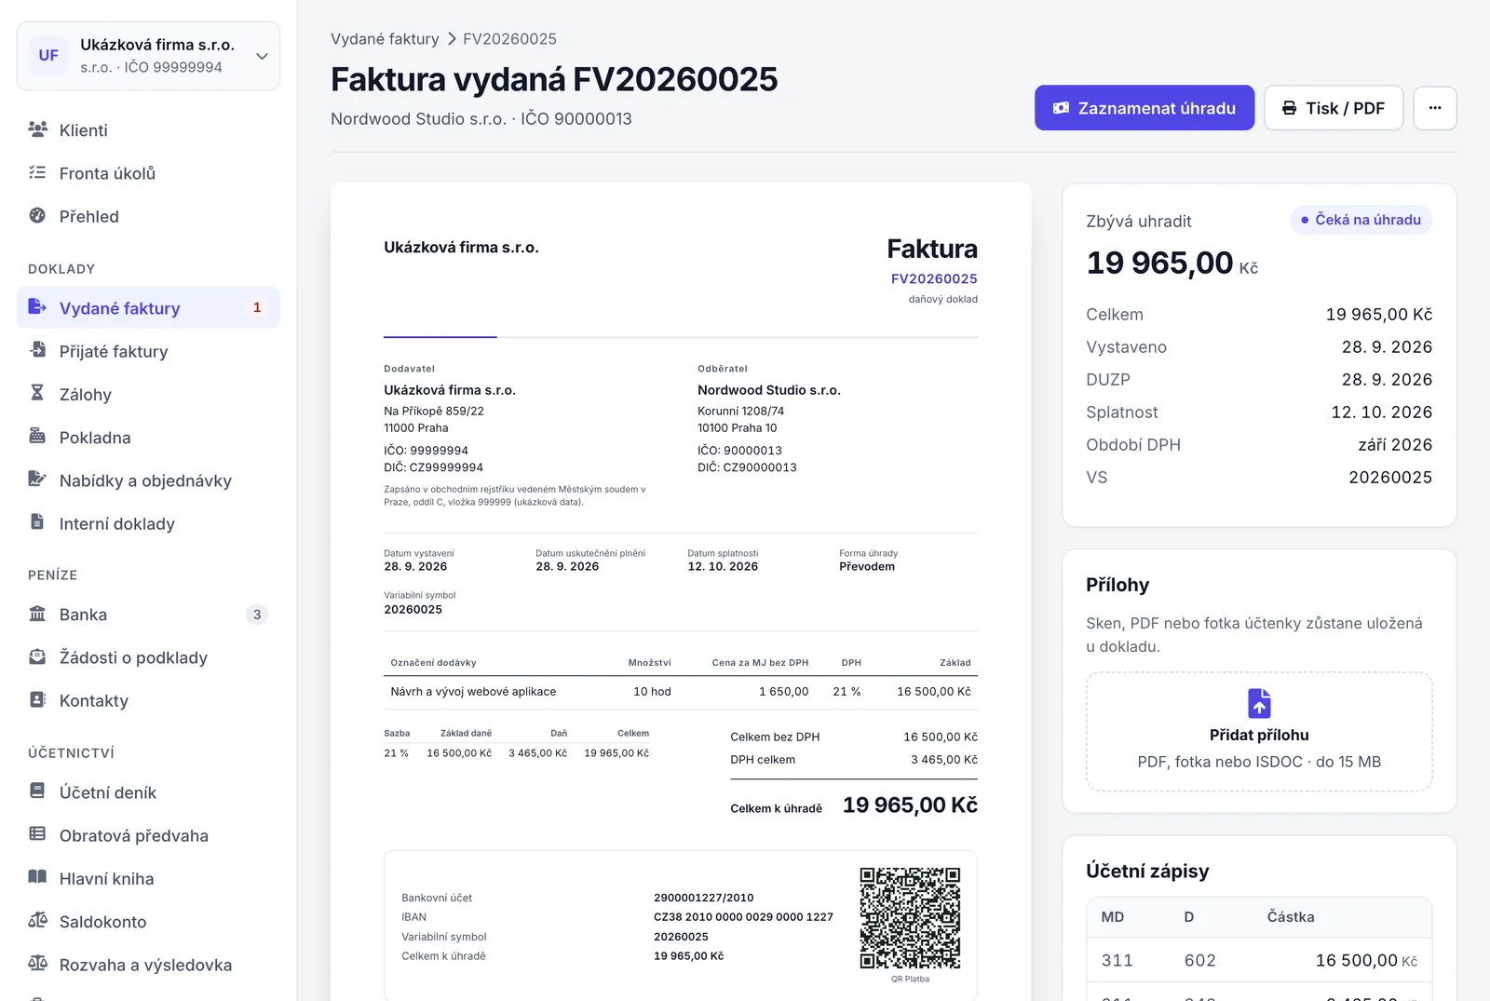Click the Zálohy hourglass icon

[x=37, y=393]
